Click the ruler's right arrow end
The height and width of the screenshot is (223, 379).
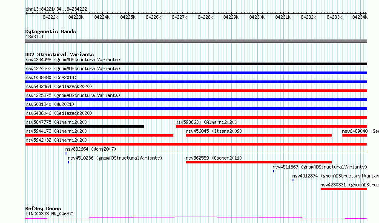click(366, 14)
